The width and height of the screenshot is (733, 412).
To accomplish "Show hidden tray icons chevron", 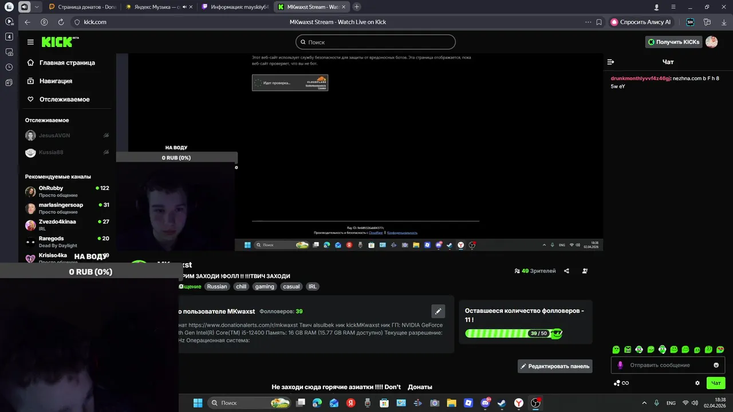I will coord(644,403).
